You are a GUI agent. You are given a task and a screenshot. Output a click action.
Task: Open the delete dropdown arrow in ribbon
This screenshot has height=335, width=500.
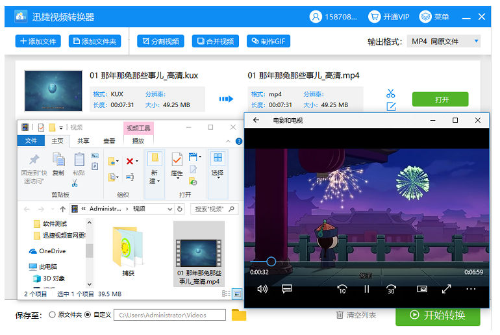[137, 161]
